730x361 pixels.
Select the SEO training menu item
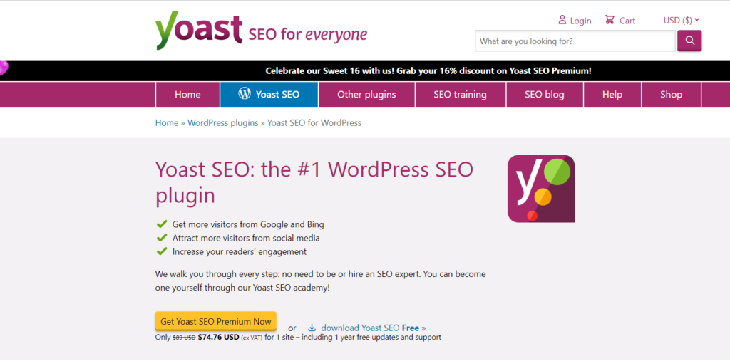tap(460, 94)
